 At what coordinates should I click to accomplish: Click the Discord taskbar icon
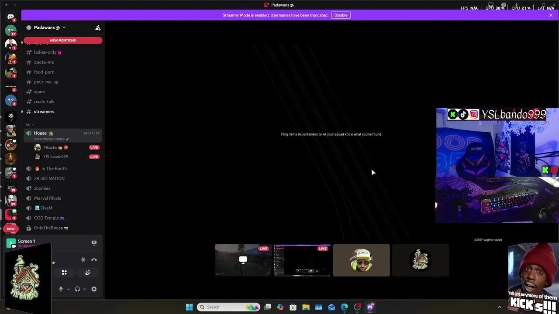(370, 307)
